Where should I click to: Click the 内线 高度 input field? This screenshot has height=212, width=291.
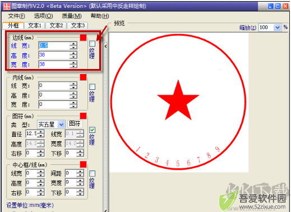(54, 95)
